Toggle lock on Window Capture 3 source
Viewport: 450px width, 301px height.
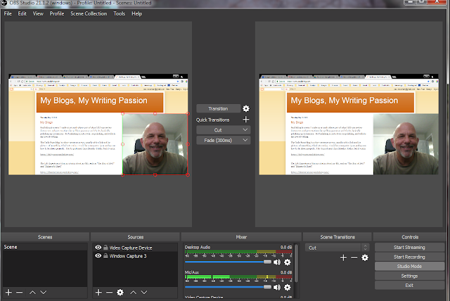click(105, 255)
